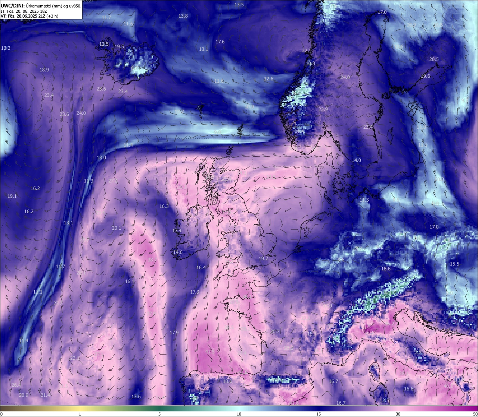Click the 5 tick on the color scale
Image resolution: width=478 pixels, height=417 pixels.
(159, 414)
